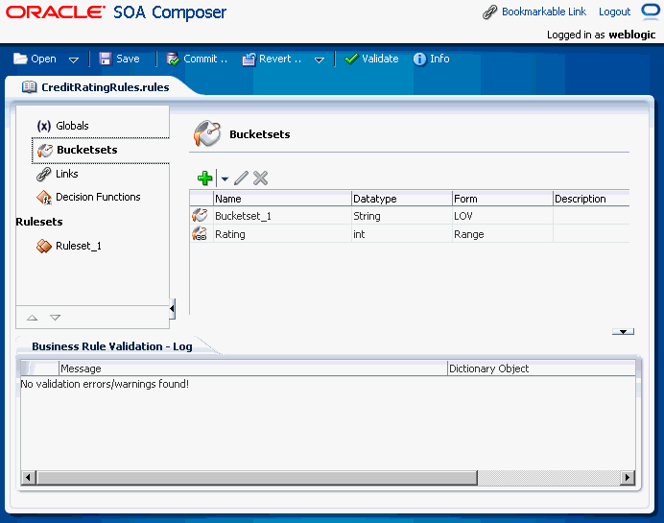Select the Rating name cell
664x523 pixels.
(x=282, y=234)
